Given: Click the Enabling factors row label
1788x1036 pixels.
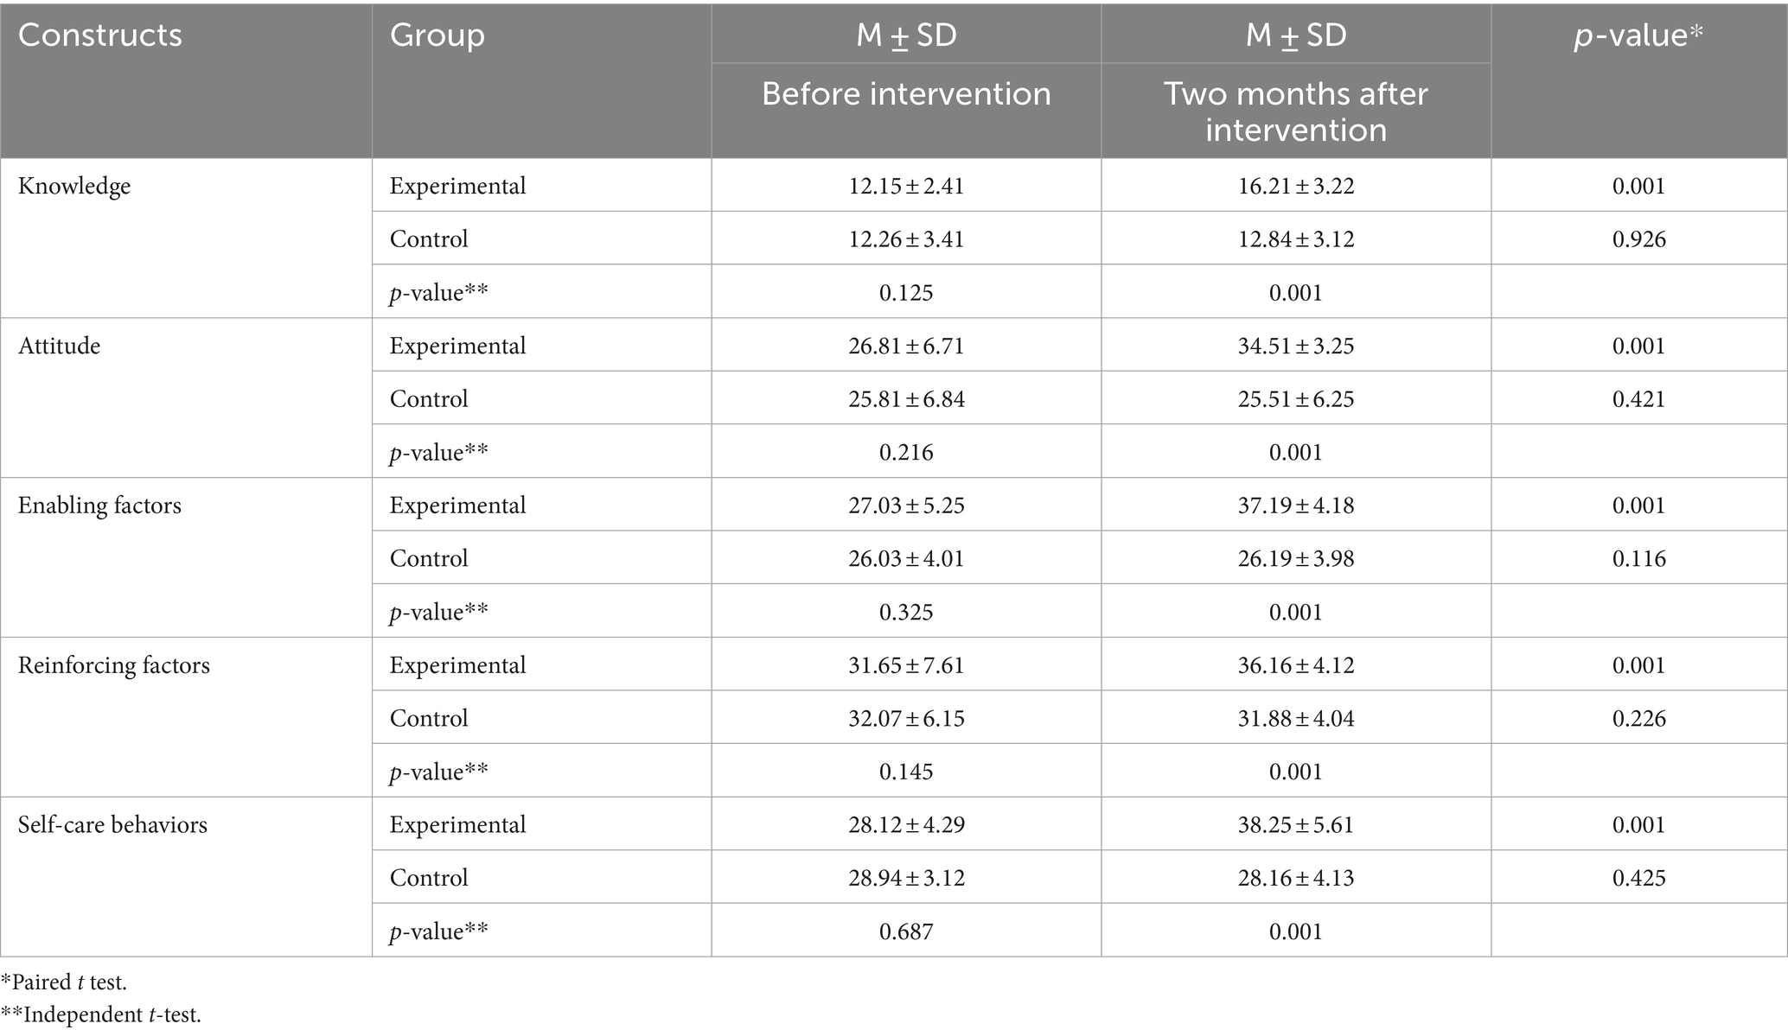Looking at the screenshot, I should coord(99,505).
